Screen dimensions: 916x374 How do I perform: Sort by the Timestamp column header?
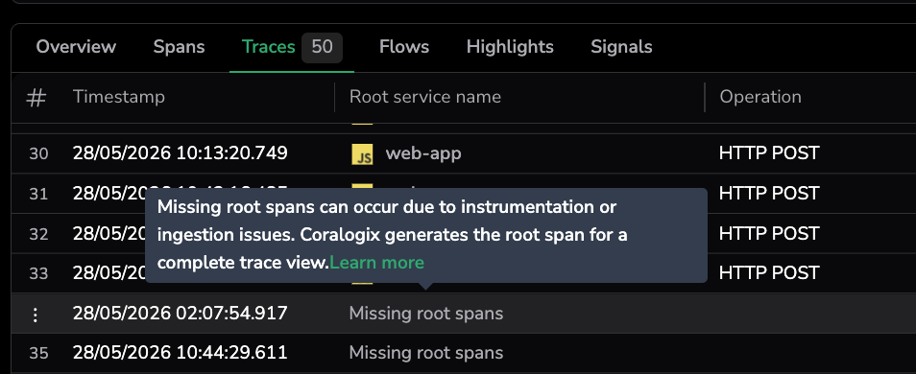point(119,97)
